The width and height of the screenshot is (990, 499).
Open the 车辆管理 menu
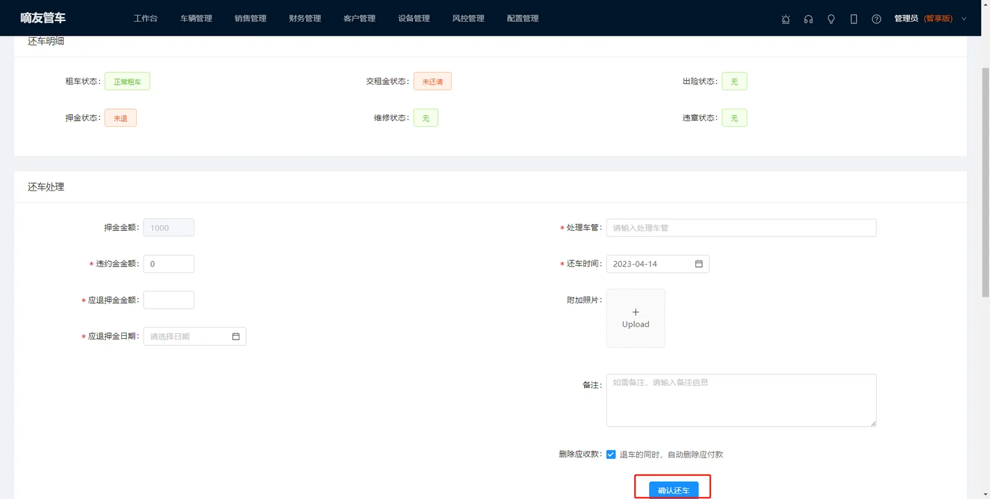196,19
